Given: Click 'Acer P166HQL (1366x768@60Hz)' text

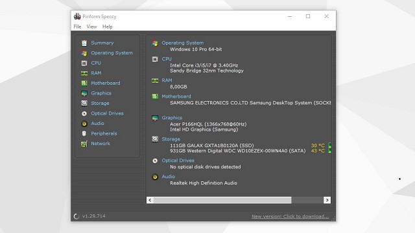Looking at the screenshot, I should tap(208, 124).
